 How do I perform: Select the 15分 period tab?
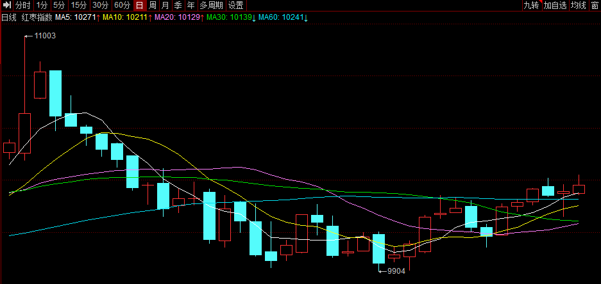(x=80, y=5)
